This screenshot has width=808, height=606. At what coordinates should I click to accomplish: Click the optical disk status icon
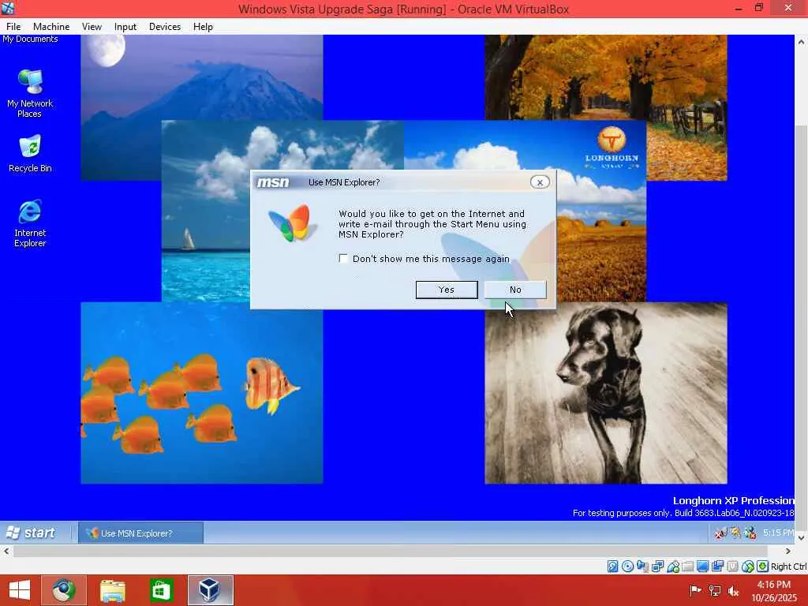coord(627,567)
